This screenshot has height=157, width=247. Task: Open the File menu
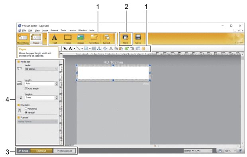click(x=24, y=31)
